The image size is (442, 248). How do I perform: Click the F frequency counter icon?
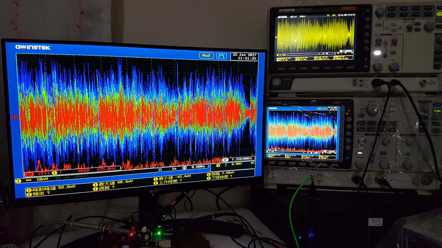click(225, 160)
